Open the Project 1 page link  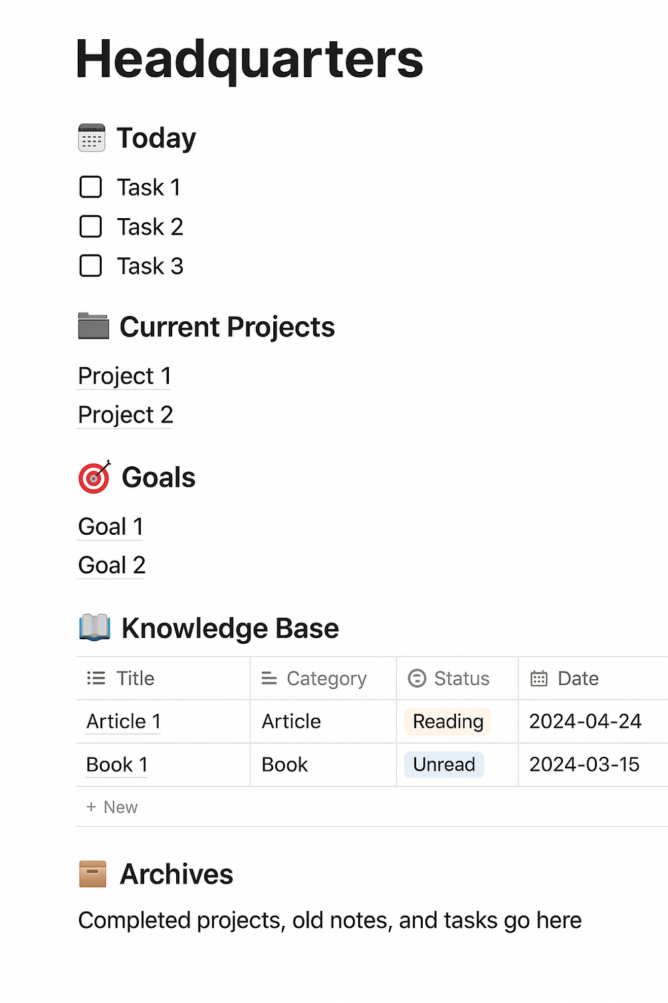coord(124,376)
